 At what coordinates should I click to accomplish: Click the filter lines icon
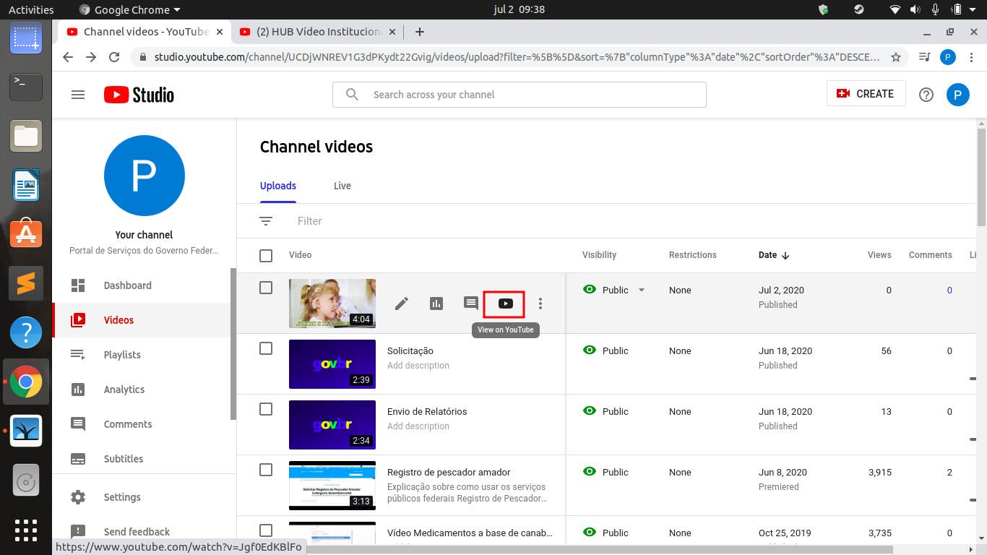[x=266, y=221]
